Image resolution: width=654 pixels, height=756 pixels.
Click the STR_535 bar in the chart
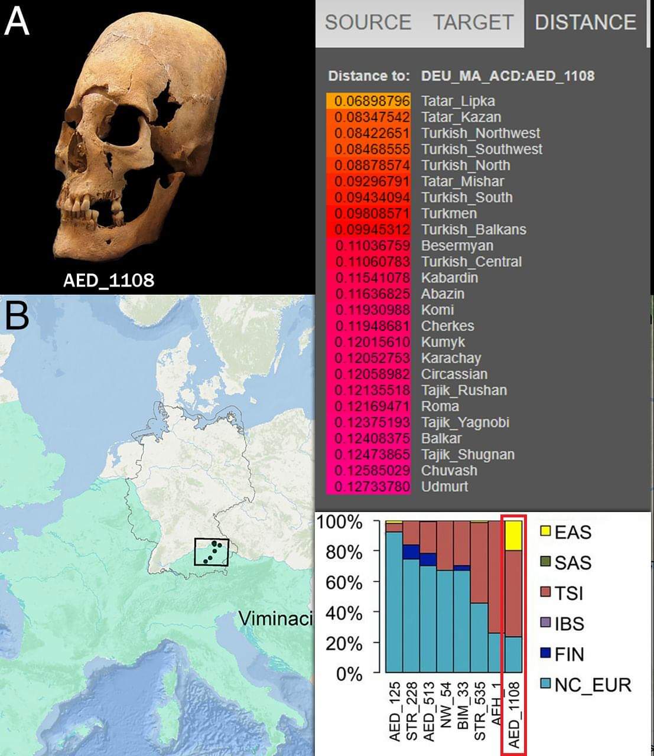479,597
